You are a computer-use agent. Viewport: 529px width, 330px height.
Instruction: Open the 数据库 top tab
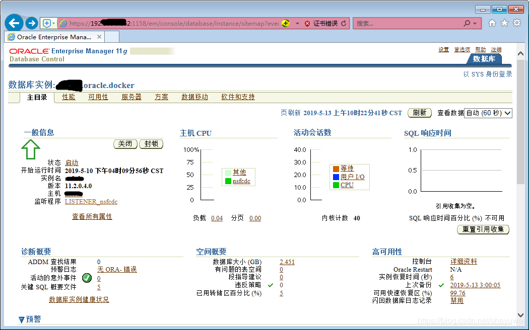(484, 58)
